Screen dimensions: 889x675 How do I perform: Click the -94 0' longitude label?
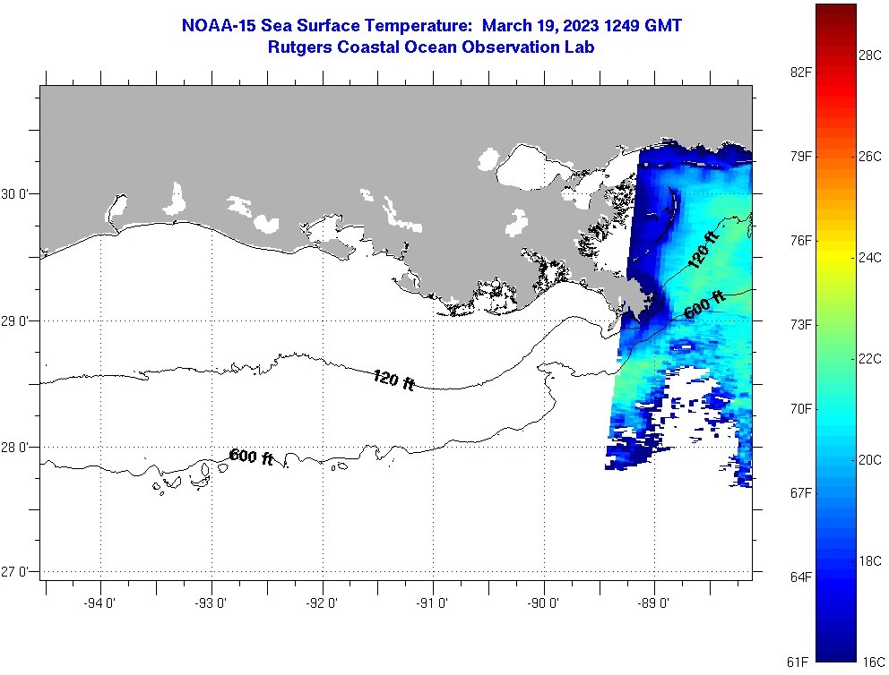tap(99, 603)
